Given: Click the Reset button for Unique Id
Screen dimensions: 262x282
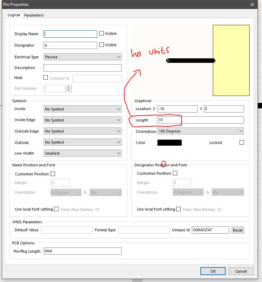Looking at the screenshot, I should click(237, 230).
